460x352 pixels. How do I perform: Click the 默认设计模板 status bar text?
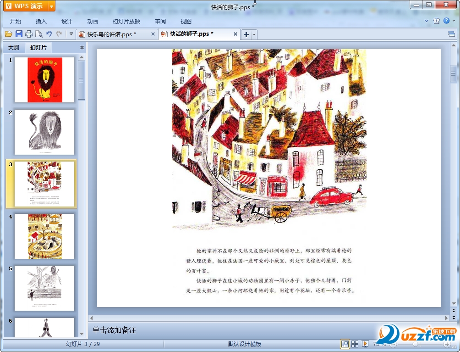point(244,344)
